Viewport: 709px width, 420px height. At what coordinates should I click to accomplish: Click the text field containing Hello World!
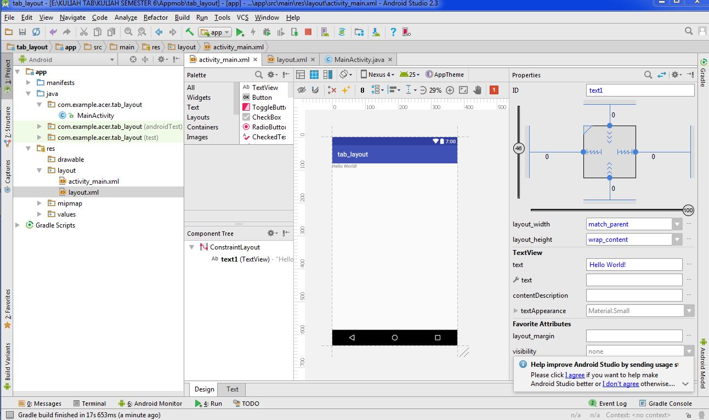pos(634,265)
